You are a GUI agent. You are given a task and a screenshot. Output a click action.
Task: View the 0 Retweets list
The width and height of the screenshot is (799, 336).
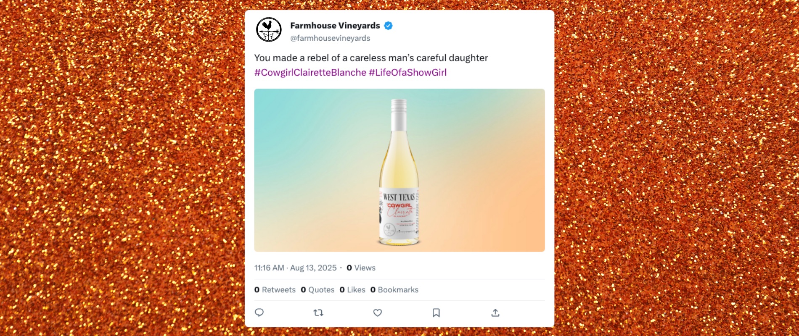click(275, 290)
